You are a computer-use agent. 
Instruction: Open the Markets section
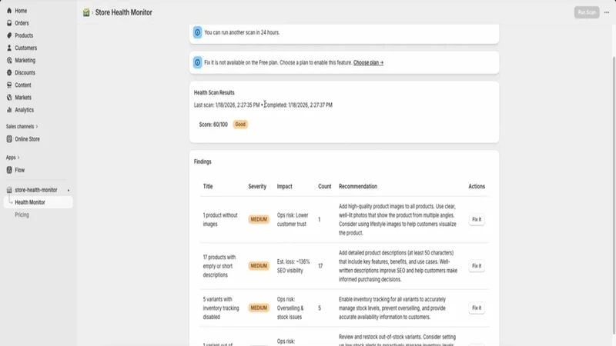(x=23, y=98)
